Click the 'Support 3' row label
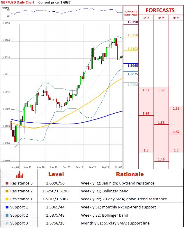Viewport: 184px width, 228px height. click(x=19, y=223)
